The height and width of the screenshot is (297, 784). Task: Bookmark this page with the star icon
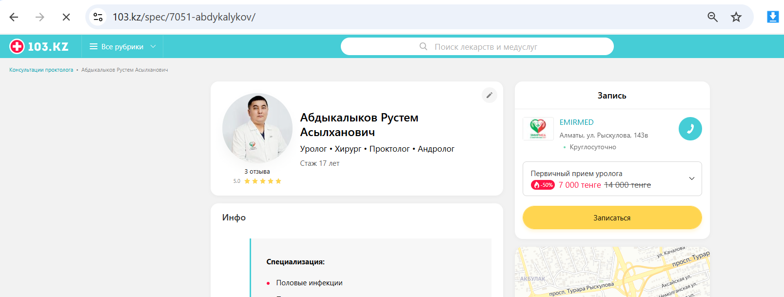[736, 17]
